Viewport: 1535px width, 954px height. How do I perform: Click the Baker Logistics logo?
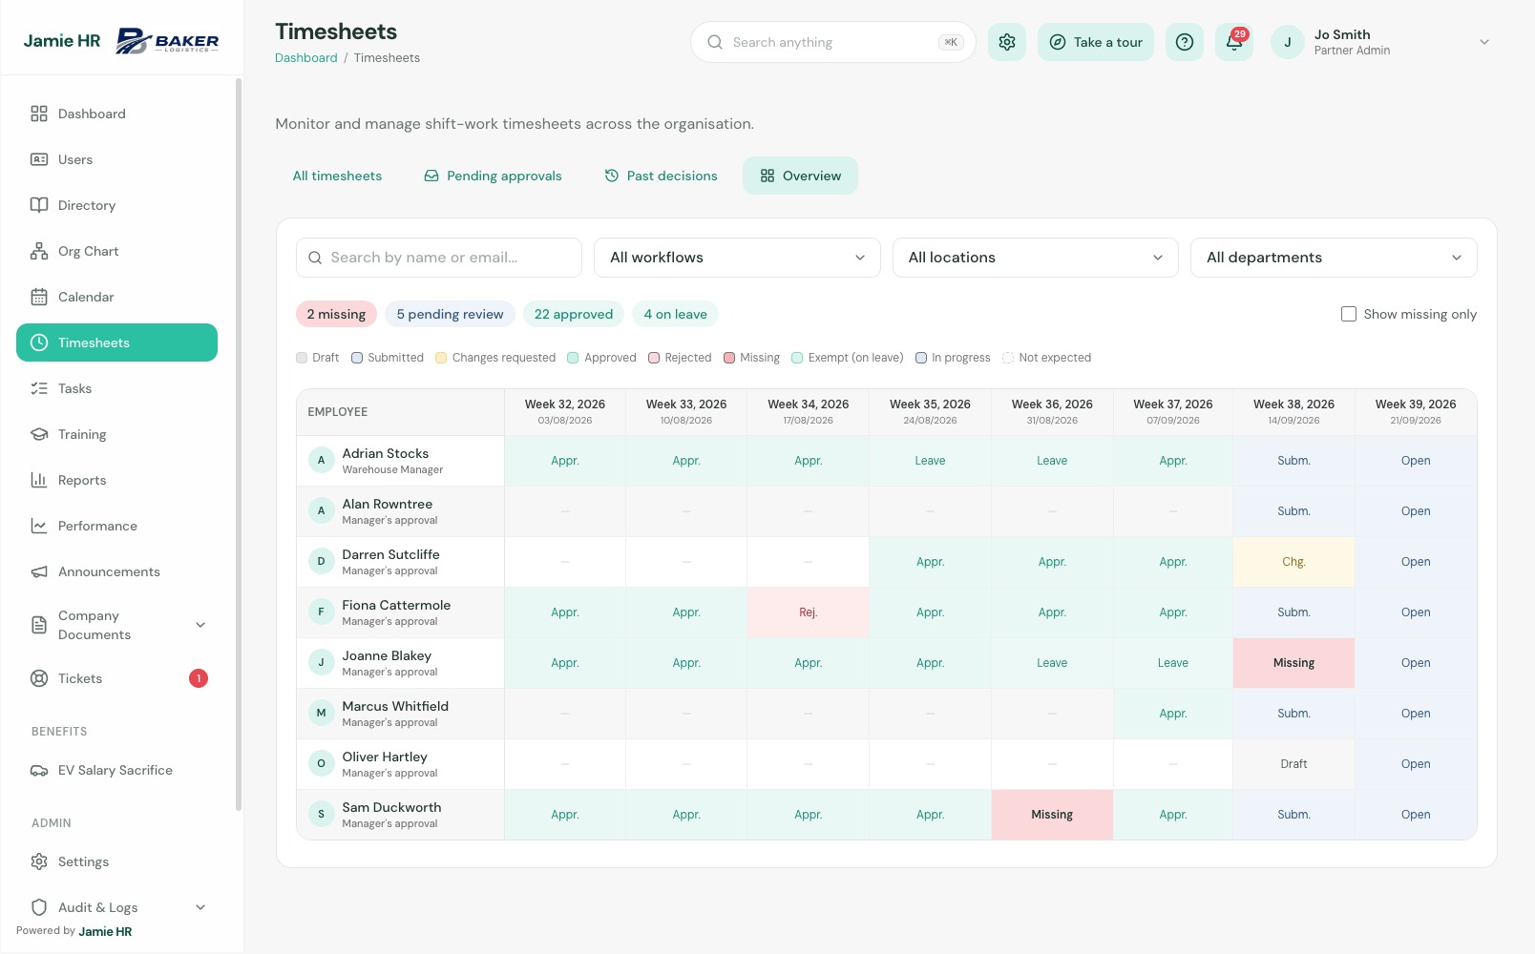[168, 41]
